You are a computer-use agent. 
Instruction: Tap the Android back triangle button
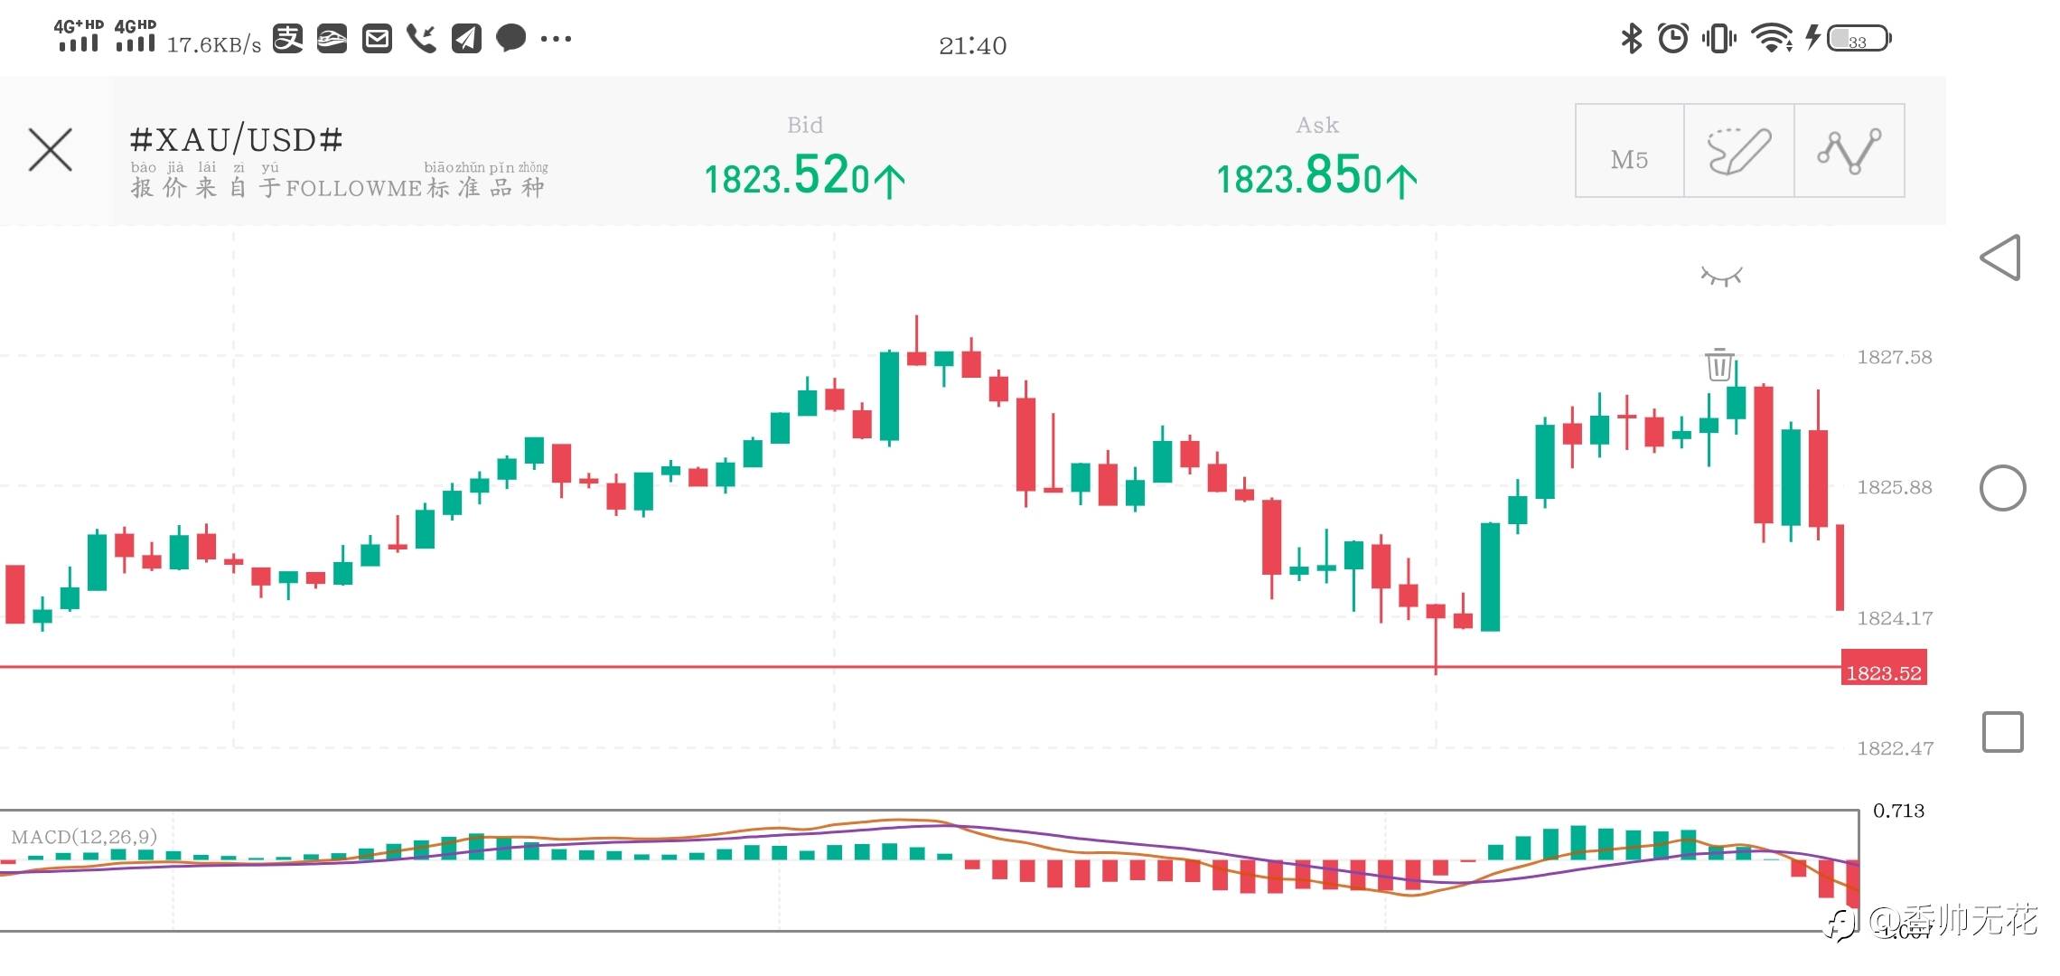[x=2001, y=258]
